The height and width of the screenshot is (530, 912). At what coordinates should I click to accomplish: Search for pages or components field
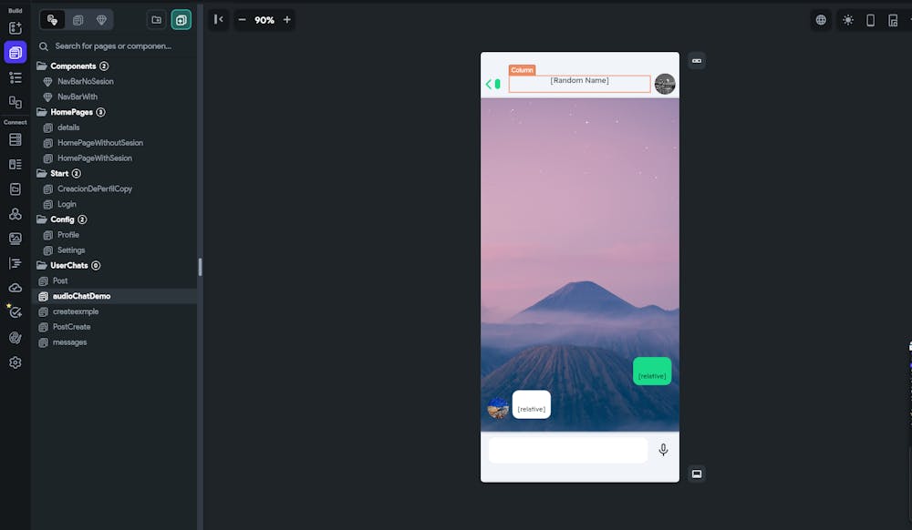pos(115,46)
